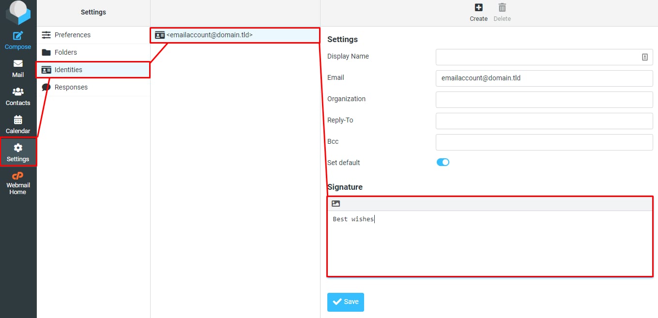This screenshot has height=318, width=658.
Task: Click the Settings gear icon
Action: point(18,151)
